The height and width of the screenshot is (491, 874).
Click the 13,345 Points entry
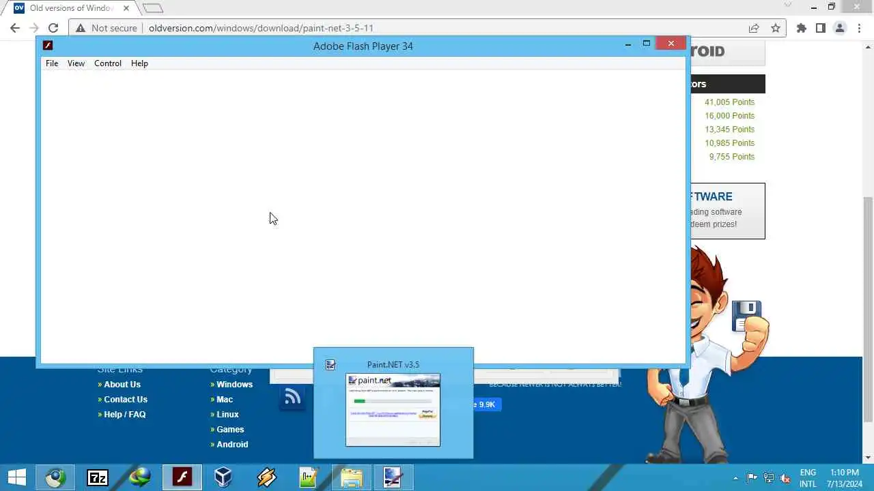[729, 130]
